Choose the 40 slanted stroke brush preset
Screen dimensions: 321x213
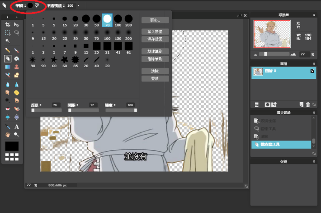click(97, 62)
